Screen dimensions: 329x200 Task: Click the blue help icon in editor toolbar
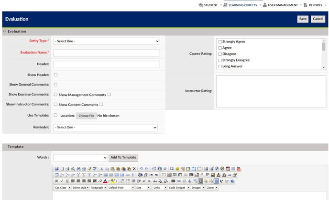click(232, 181)
